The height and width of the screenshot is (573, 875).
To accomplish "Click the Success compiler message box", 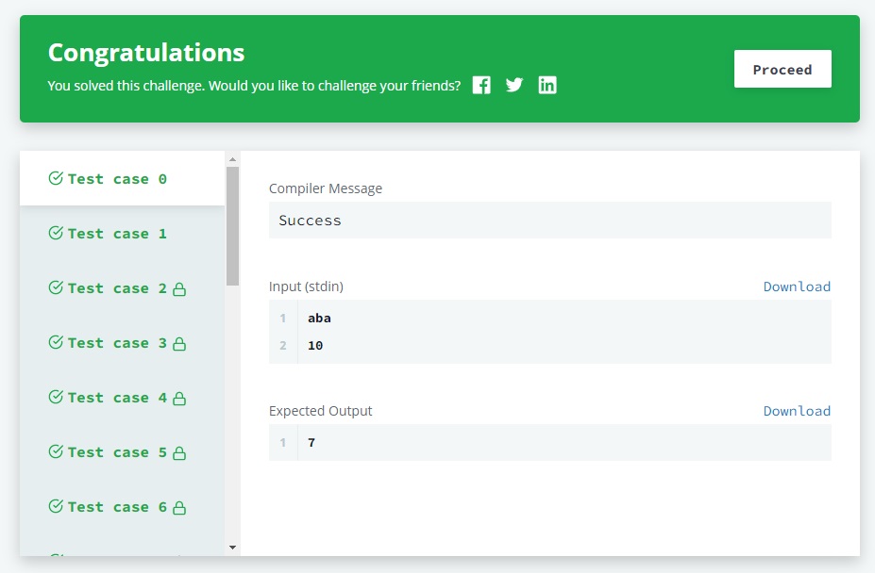I will click(x=550, y=220).
